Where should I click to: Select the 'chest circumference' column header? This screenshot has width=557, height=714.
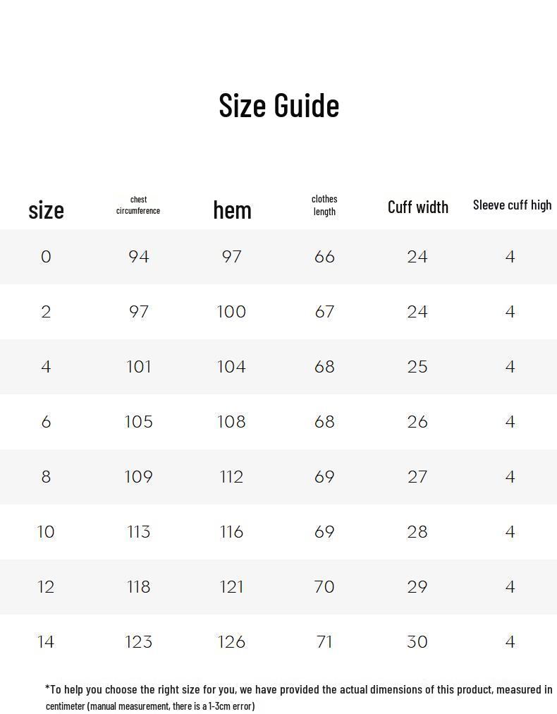click(138, 205)
